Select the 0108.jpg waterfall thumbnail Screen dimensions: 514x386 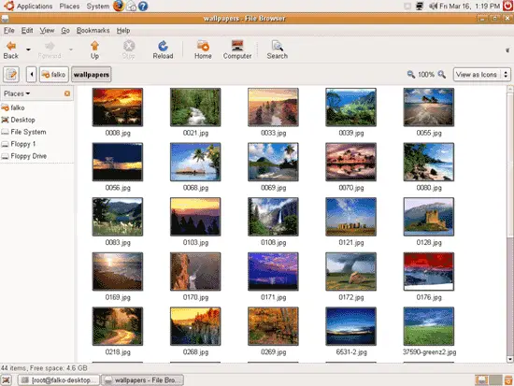273,217
